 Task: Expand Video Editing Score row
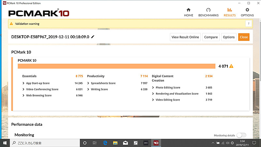(x=153, y=100)
